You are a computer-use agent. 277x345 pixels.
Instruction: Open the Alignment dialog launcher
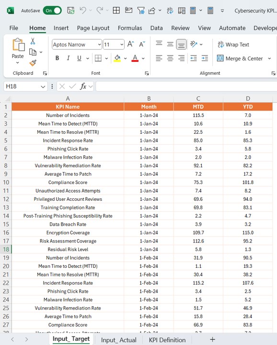coord(273,73)
